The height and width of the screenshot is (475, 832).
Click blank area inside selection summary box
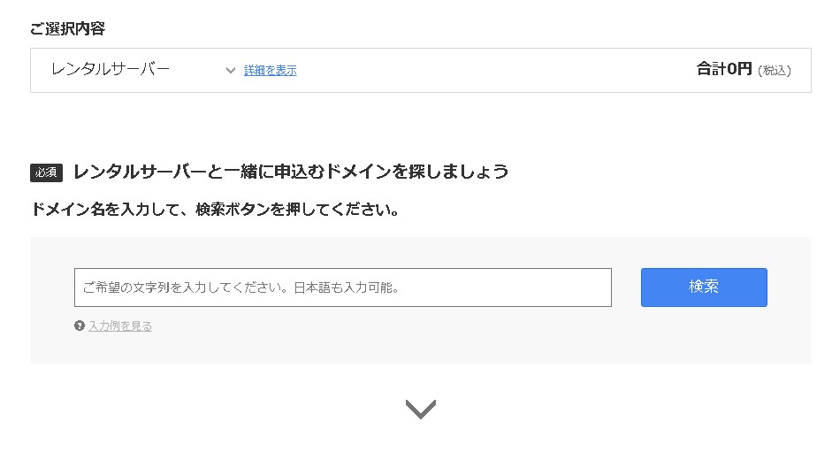[x=495, y=71]
